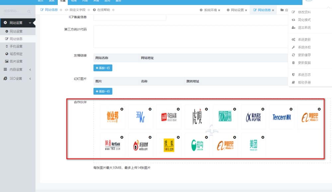Click the search magnifier in sidebar
Screen dimensions: 332x192
click(29, 11)
